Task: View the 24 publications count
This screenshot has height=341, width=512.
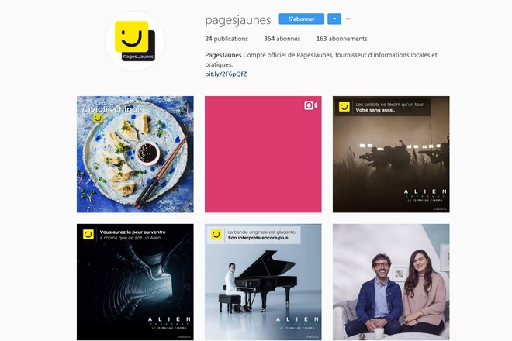Action: 227,39
